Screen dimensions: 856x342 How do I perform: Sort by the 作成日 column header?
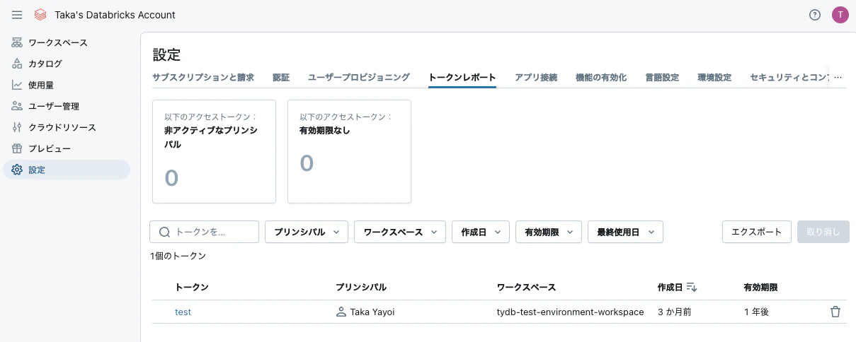pyautogui.click(x=670, y=288)
